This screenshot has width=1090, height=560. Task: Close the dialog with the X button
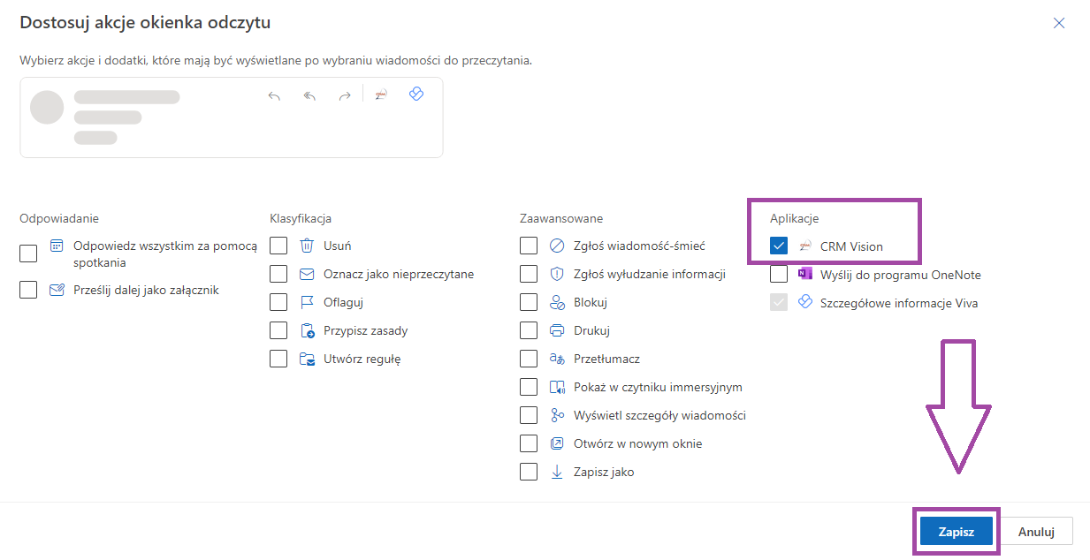coord(1059,23)
